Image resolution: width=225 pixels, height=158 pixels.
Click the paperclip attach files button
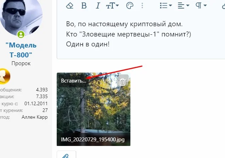point(66,155)
